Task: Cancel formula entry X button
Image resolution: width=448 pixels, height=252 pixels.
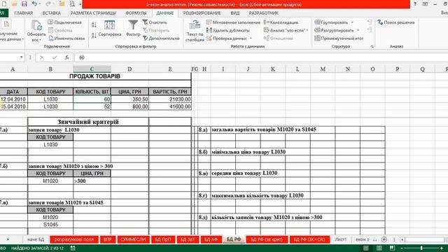Action: click(x=42, y=57)
